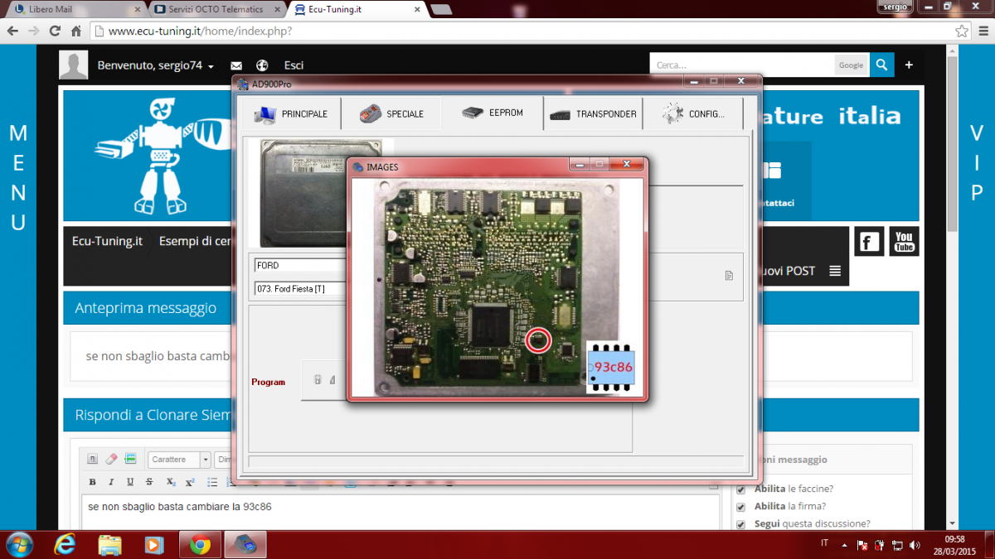Viewport: 995px width, 559px height.
Task: Click the blue magnifier search button
Action: tap(881, 65)
